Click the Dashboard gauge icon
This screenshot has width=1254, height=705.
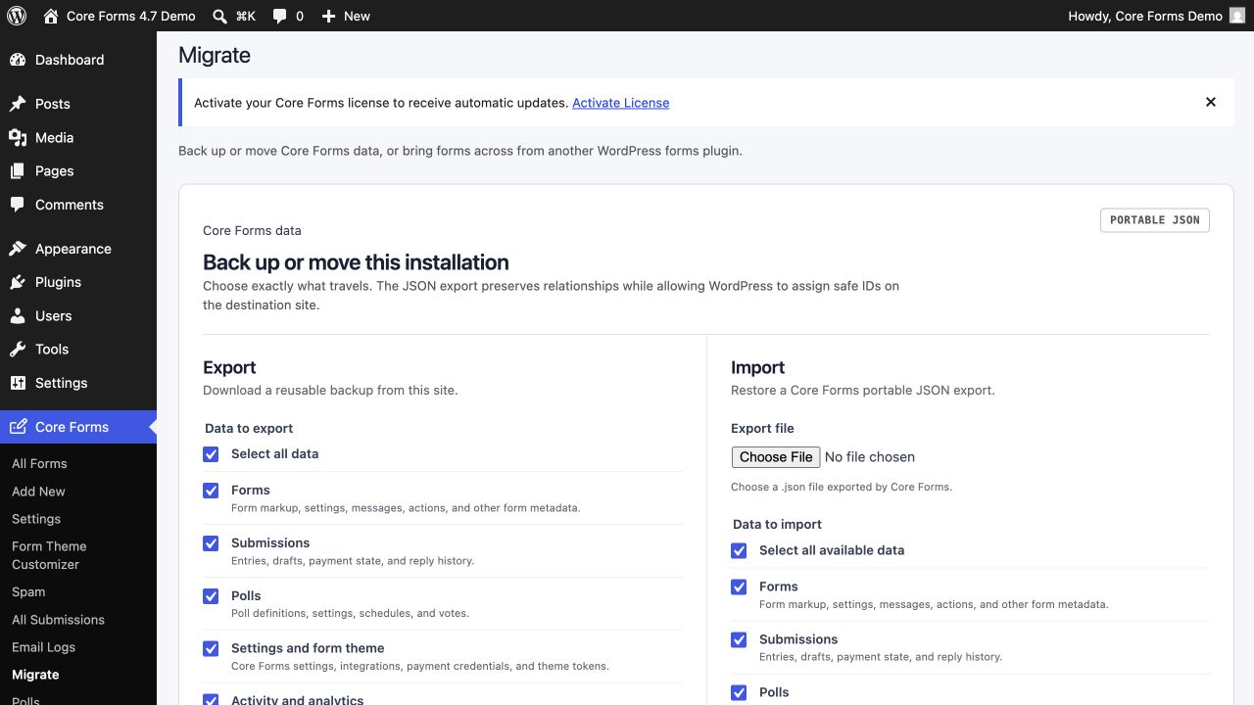(18, 60)
